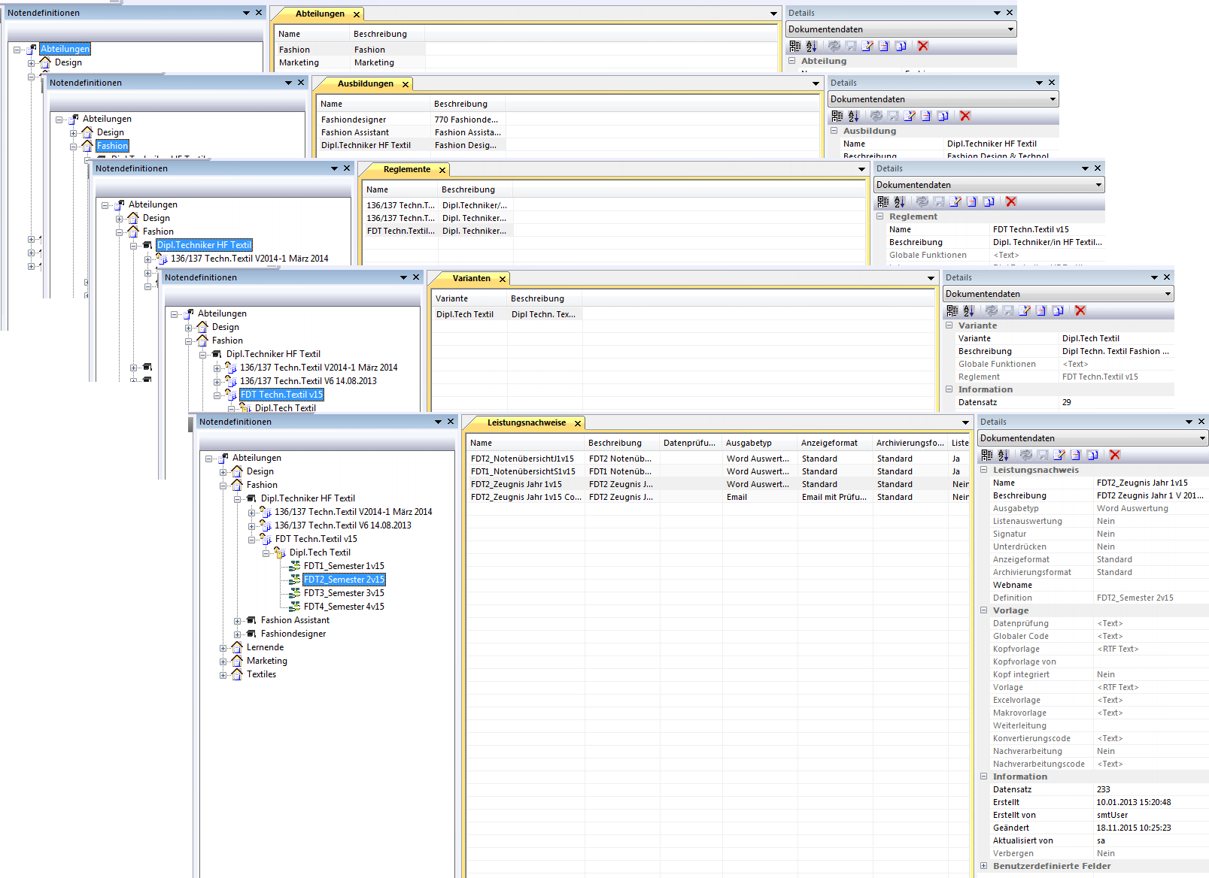
Task: Select FDT3_Semester 3v15 tree node
Action: (344, 593)
